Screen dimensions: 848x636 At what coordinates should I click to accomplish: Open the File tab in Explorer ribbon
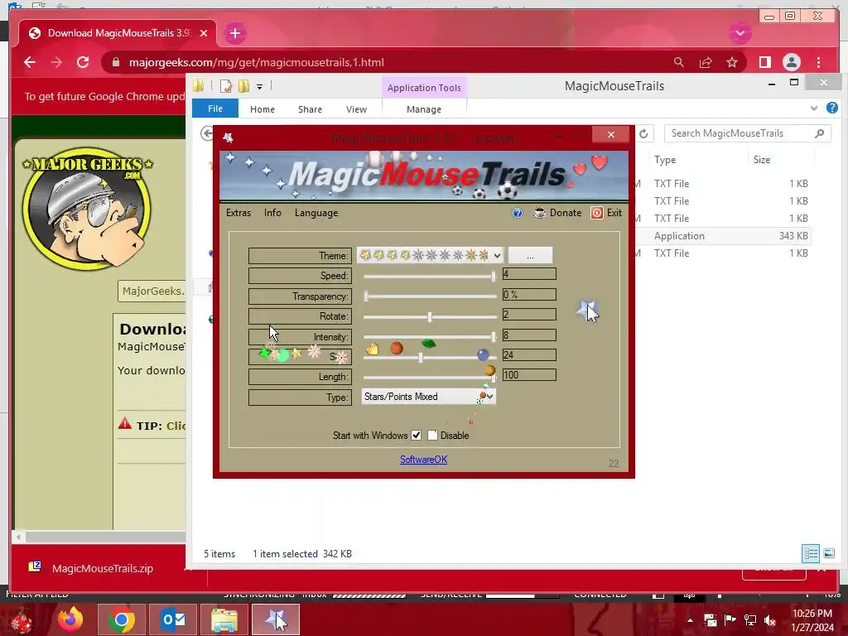215,108
